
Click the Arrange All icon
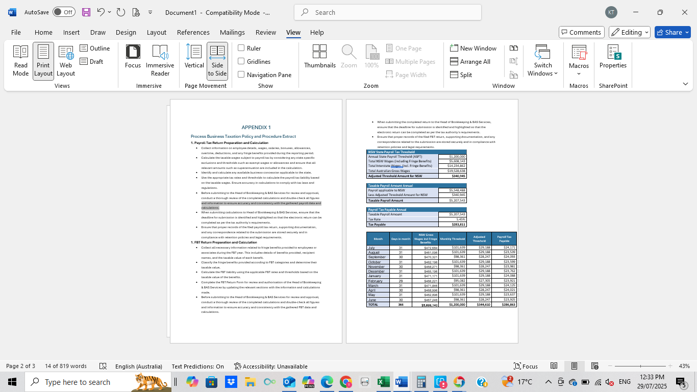(474, 61)
